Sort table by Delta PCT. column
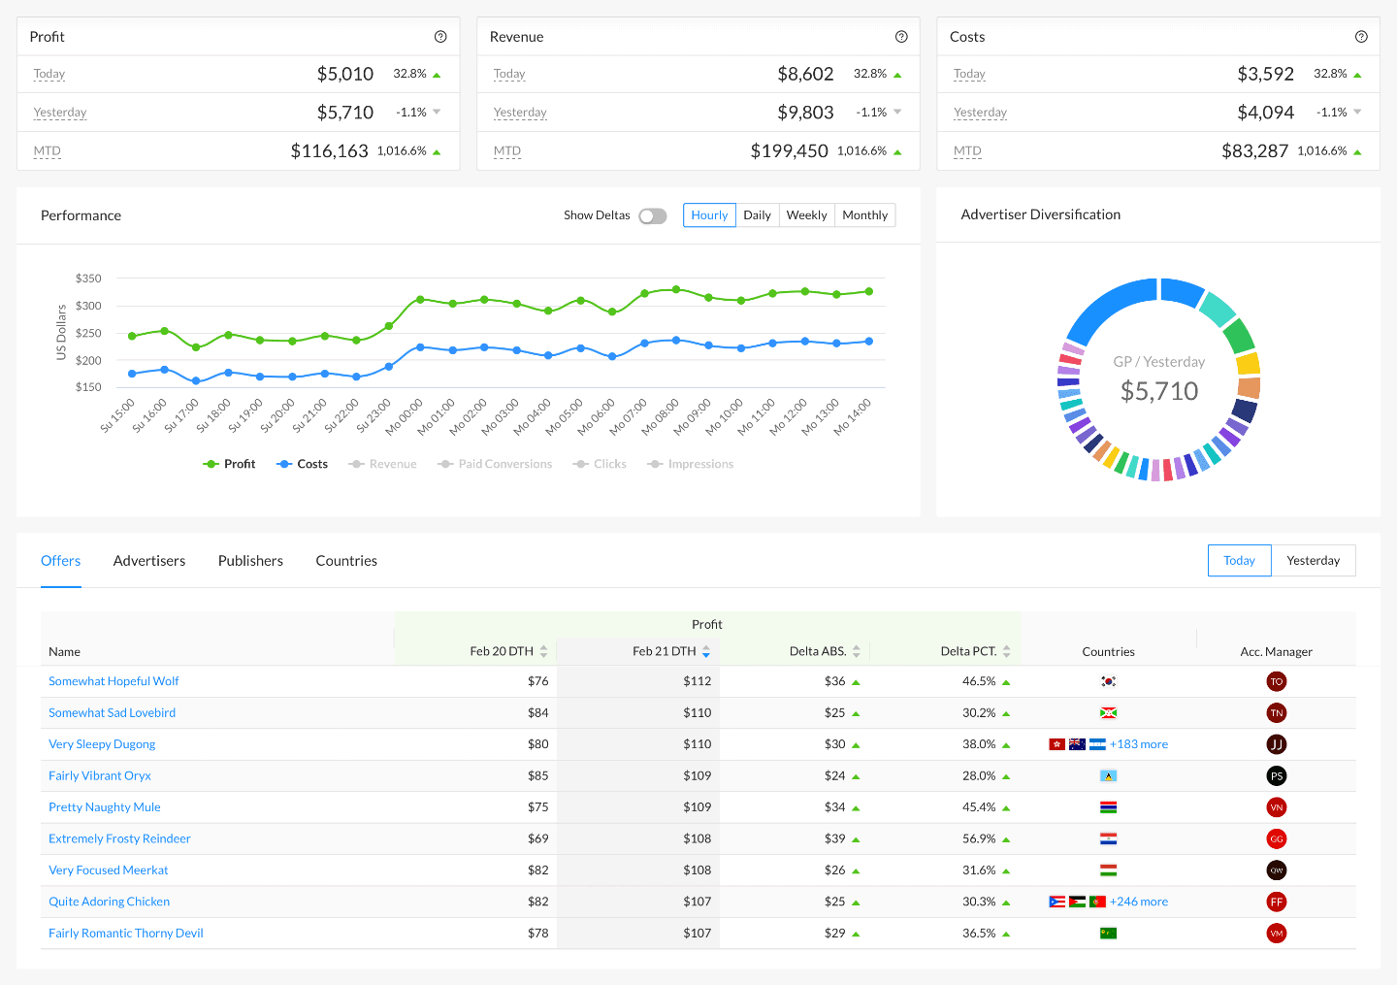The height and width of the screenshot is (985, 1397). coord(1006,651)
